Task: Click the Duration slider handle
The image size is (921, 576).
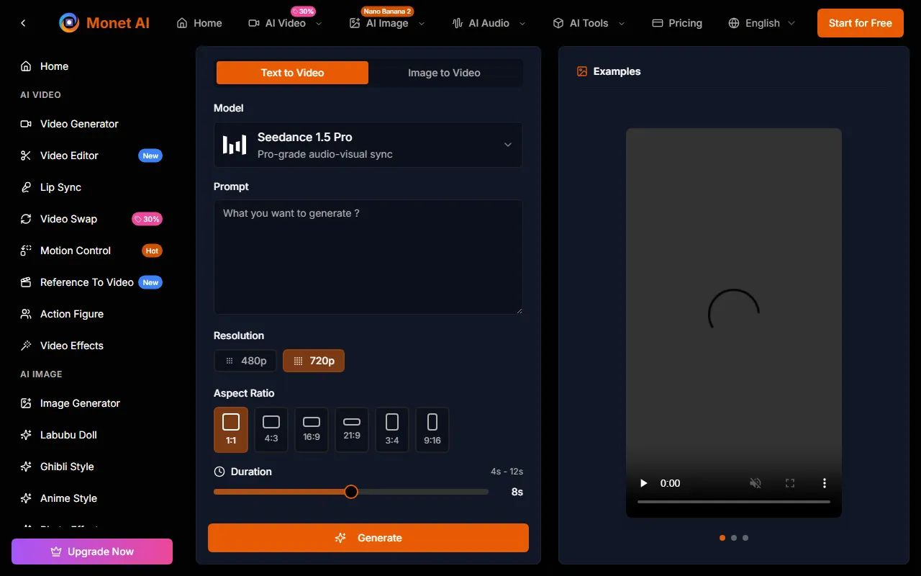Action: pos(351,492)
